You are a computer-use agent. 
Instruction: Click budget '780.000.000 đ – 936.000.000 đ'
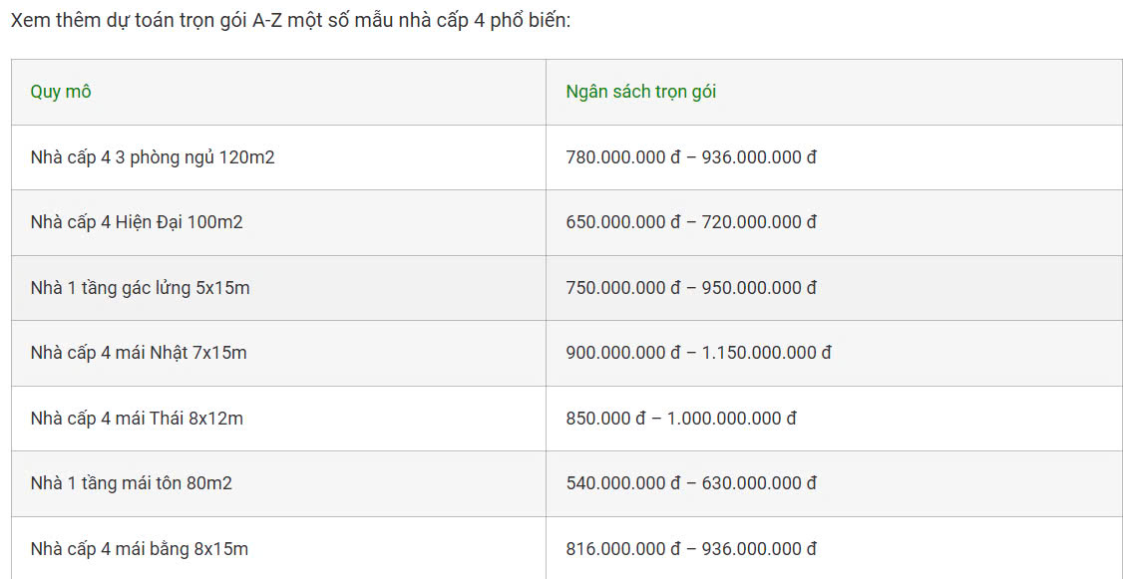click(691, 157)
